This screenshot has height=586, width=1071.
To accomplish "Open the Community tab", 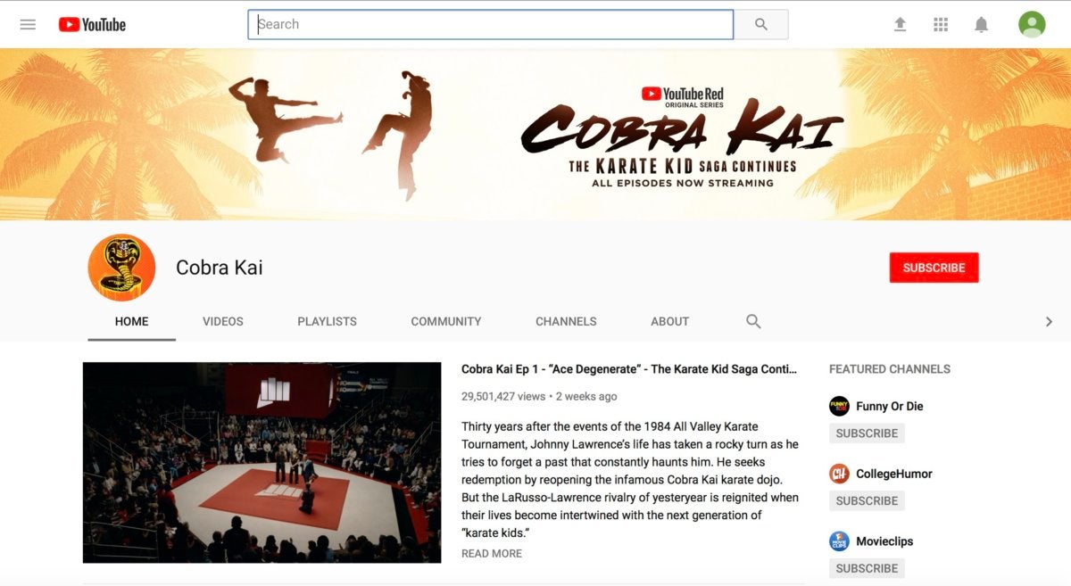I will point(446,322).
